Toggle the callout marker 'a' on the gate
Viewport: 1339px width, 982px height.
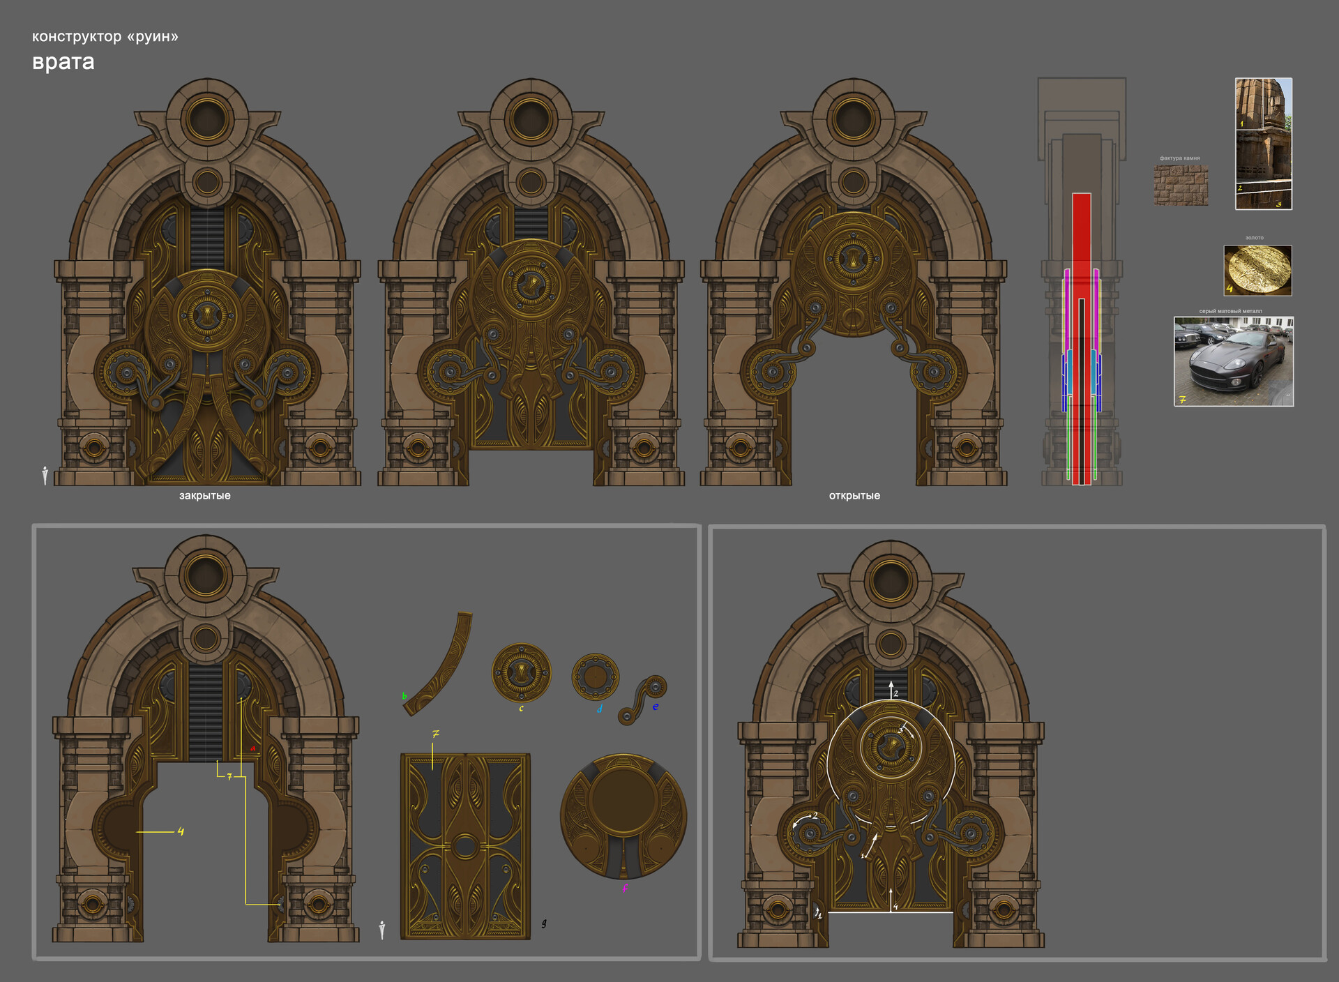(252, 748)
